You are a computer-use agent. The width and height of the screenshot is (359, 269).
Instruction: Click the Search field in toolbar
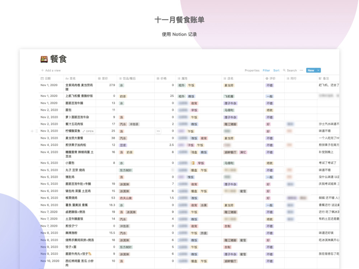pos(290,70)
